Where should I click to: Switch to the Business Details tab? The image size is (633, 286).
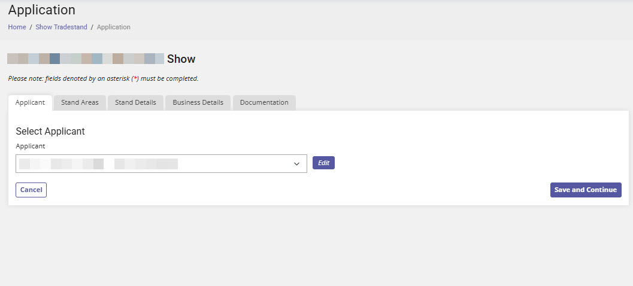point(198,102)
